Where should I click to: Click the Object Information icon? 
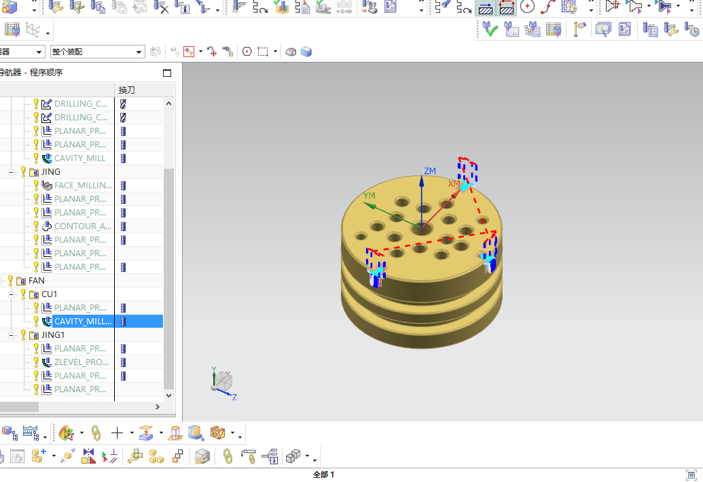182,6
